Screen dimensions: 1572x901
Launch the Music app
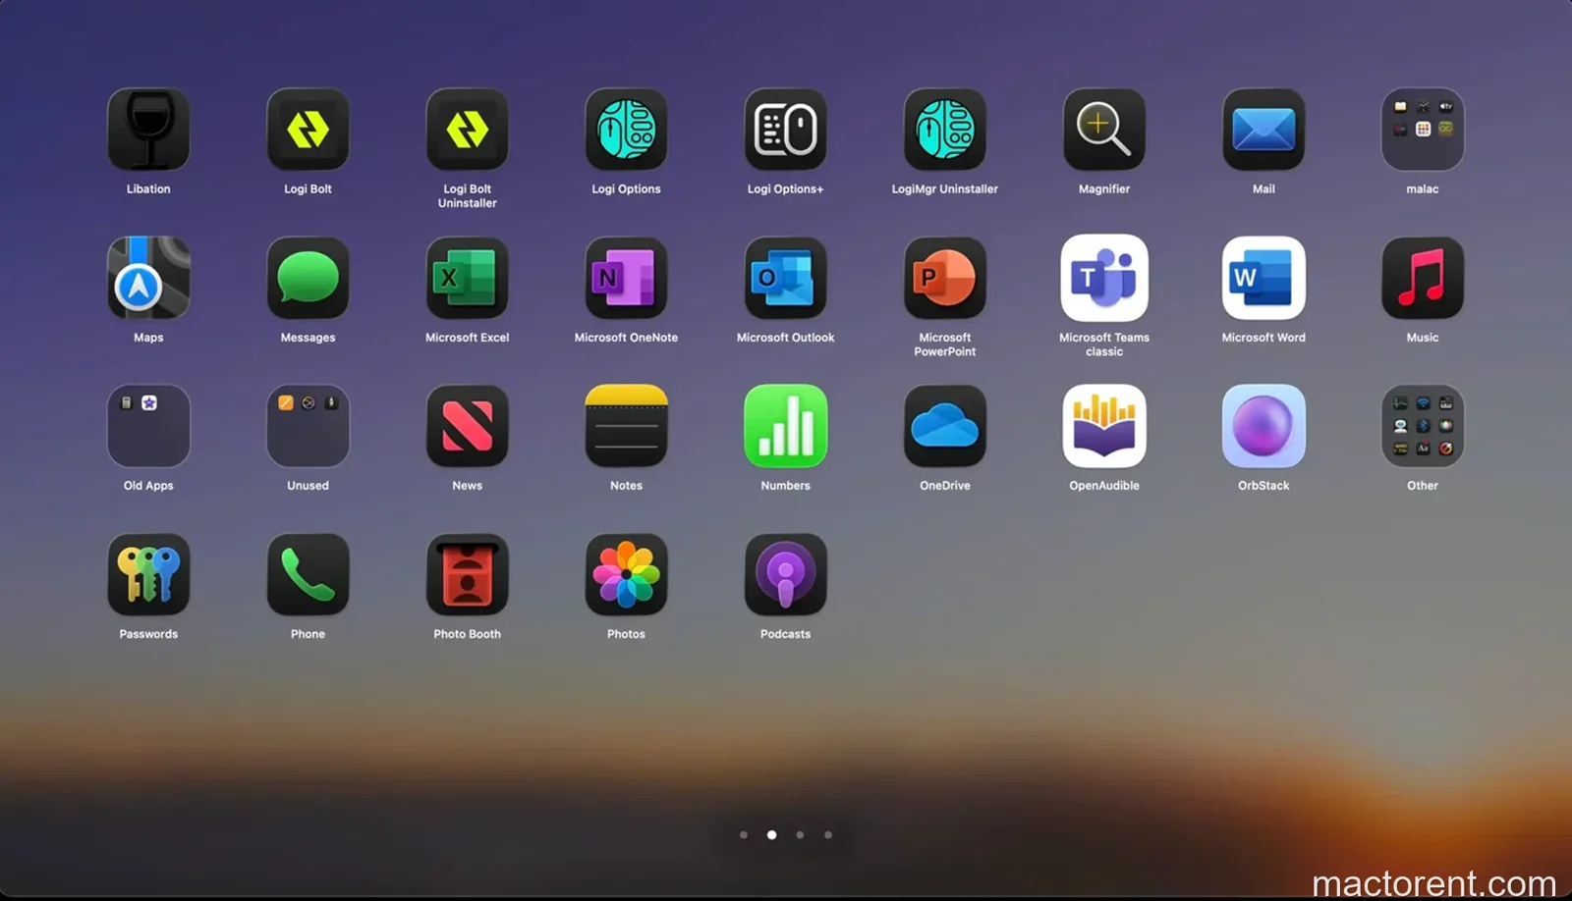pos(1423,278)
